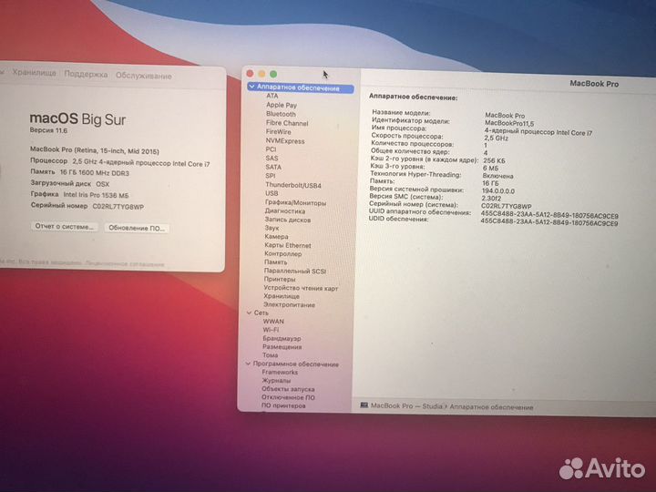Click the UDID обеспечения value in details pane

tap(548, 222)
